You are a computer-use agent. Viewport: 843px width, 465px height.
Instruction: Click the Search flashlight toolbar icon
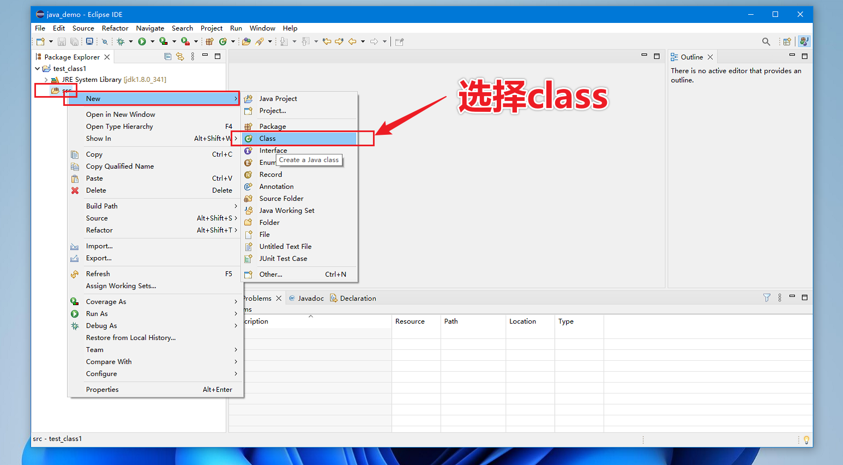pos(260,41)
